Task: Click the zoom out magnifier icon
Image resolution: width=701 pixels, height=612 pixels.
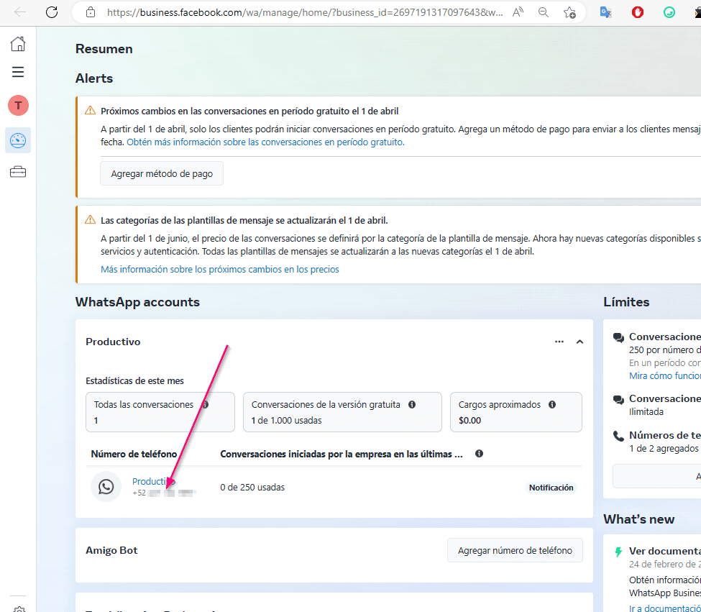Action: click(x=544, y=12)
